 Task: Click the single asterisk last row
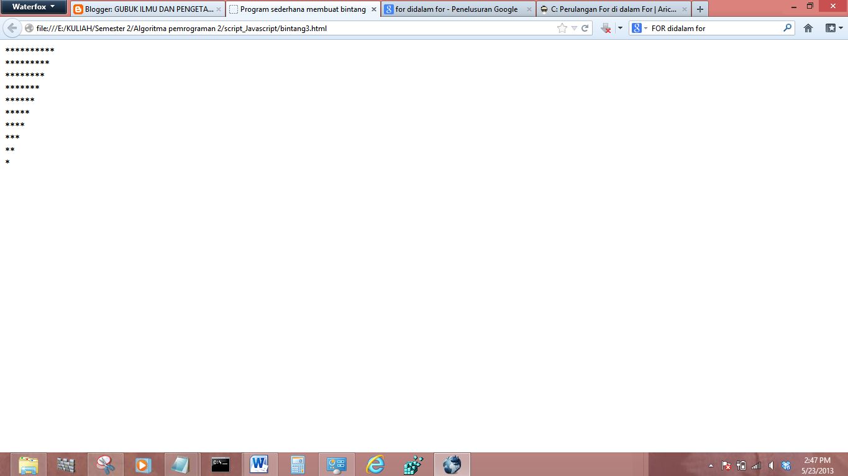pyautogui.click(x=7, y=162)
